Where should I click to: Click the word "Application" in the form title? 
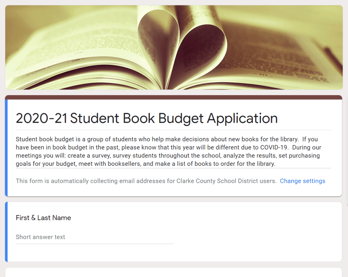pyautogui.click(x=242, y=118)
